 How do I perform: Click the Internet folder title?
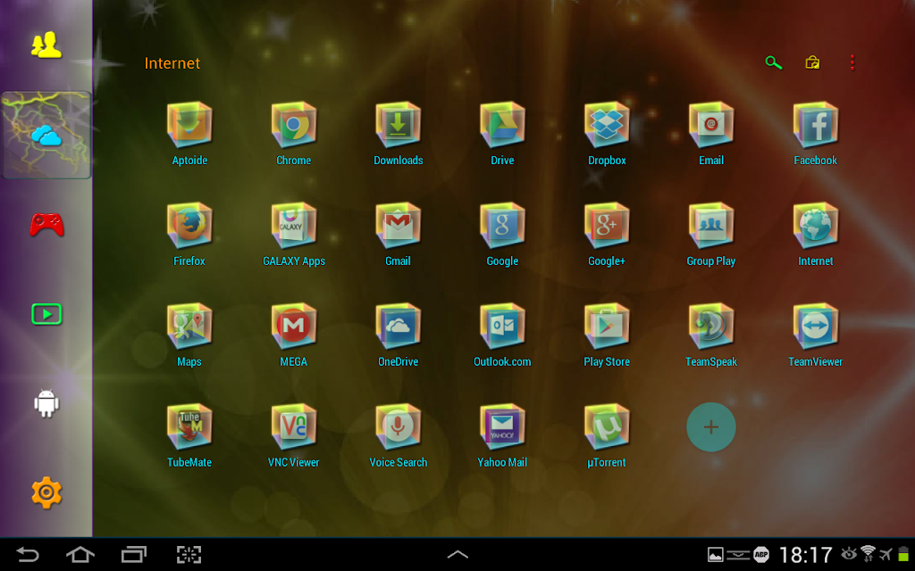coord(172,63)
